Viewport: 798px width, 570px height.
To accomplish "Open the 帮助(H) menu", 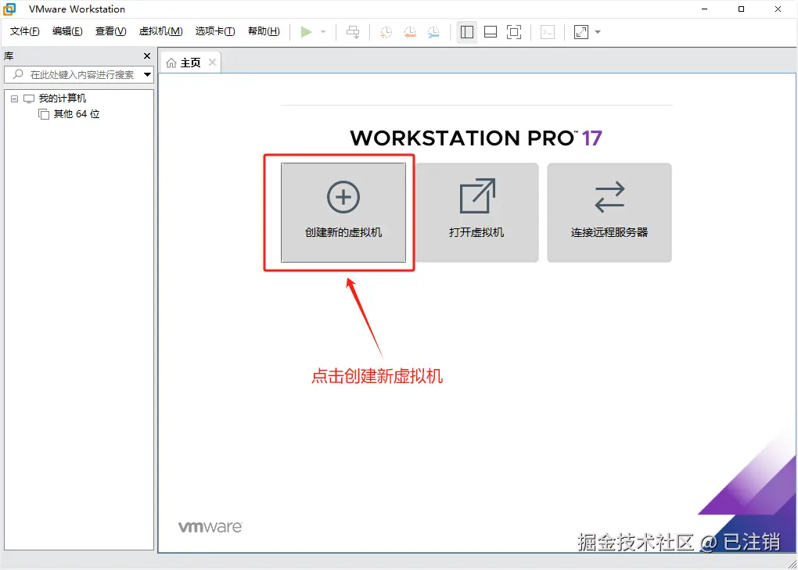I will tap(264, 31).
